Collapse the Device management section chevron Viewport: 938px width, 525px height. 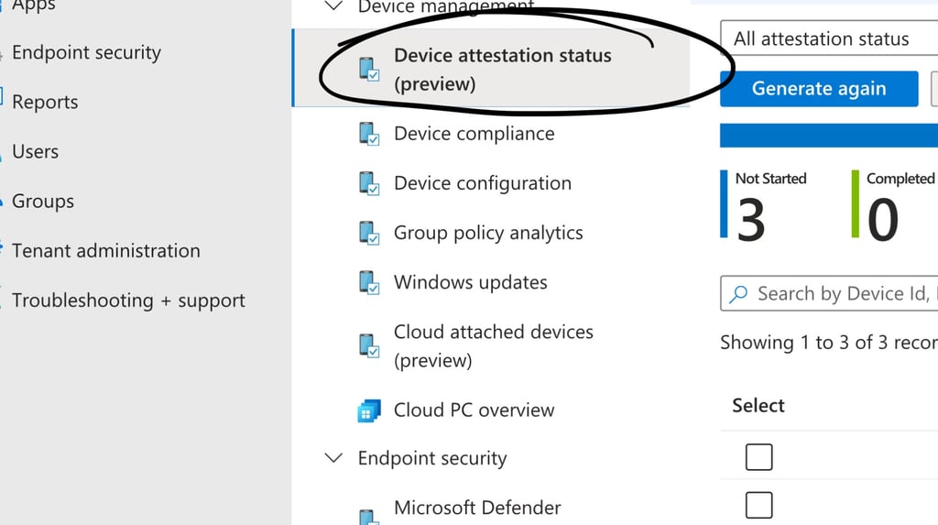coord(335,6)
